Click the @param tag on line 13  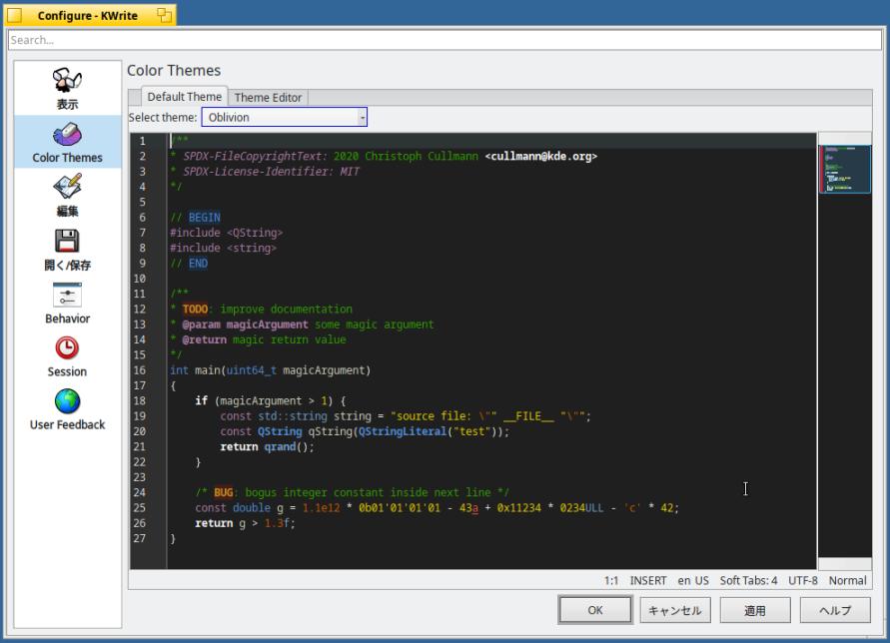(201, 324)
